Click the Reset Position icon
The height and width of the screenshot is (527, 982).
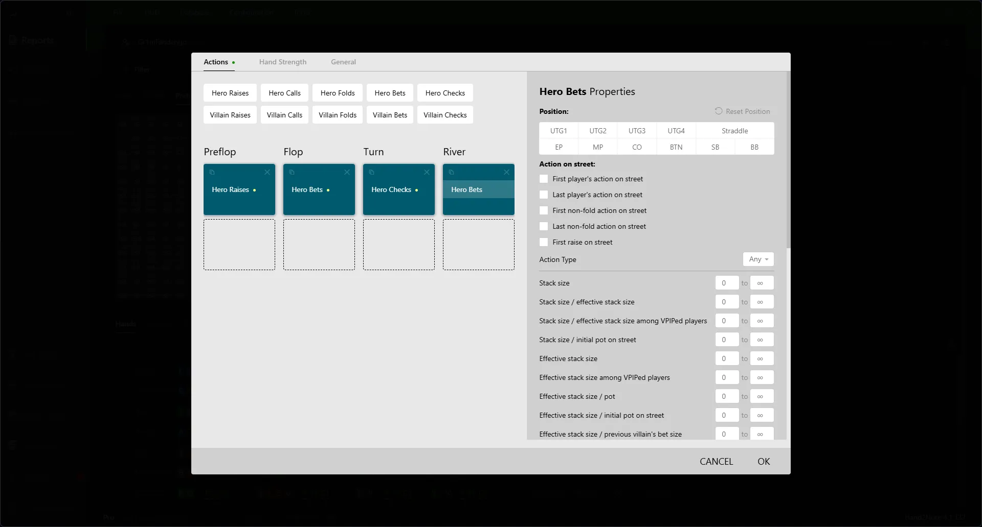pos(719,111)
